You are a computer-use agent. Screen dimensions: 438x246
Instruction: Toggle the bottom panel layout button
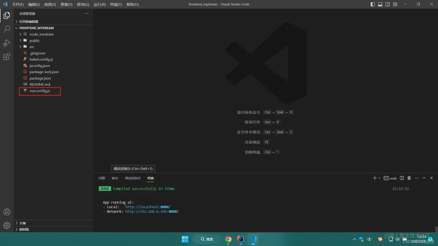(x=380, y=4)
